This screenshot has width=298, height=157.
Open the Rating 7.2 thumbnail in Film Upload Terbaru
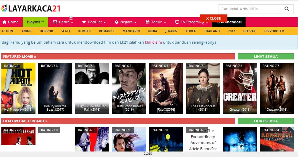point(19,136)
